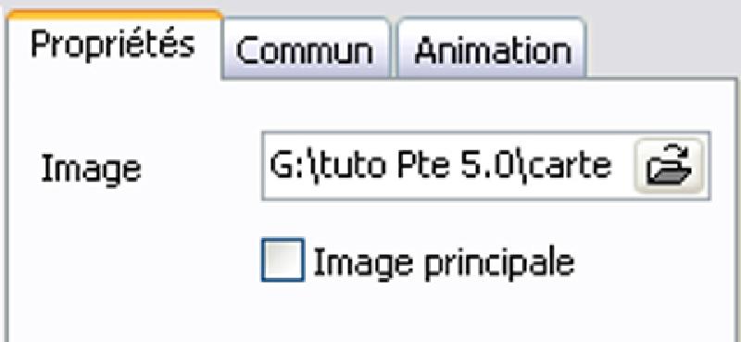Click the Image field label

point(91,170)
